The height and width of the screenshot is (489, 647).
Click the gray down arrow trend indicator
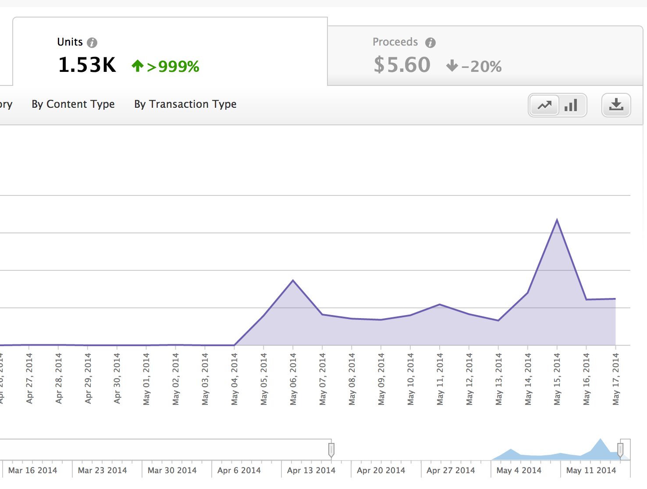coord(452,66)
